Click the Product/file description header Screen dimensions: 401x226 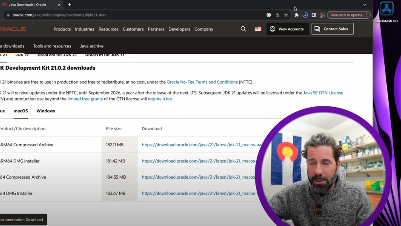pos(23,129)
